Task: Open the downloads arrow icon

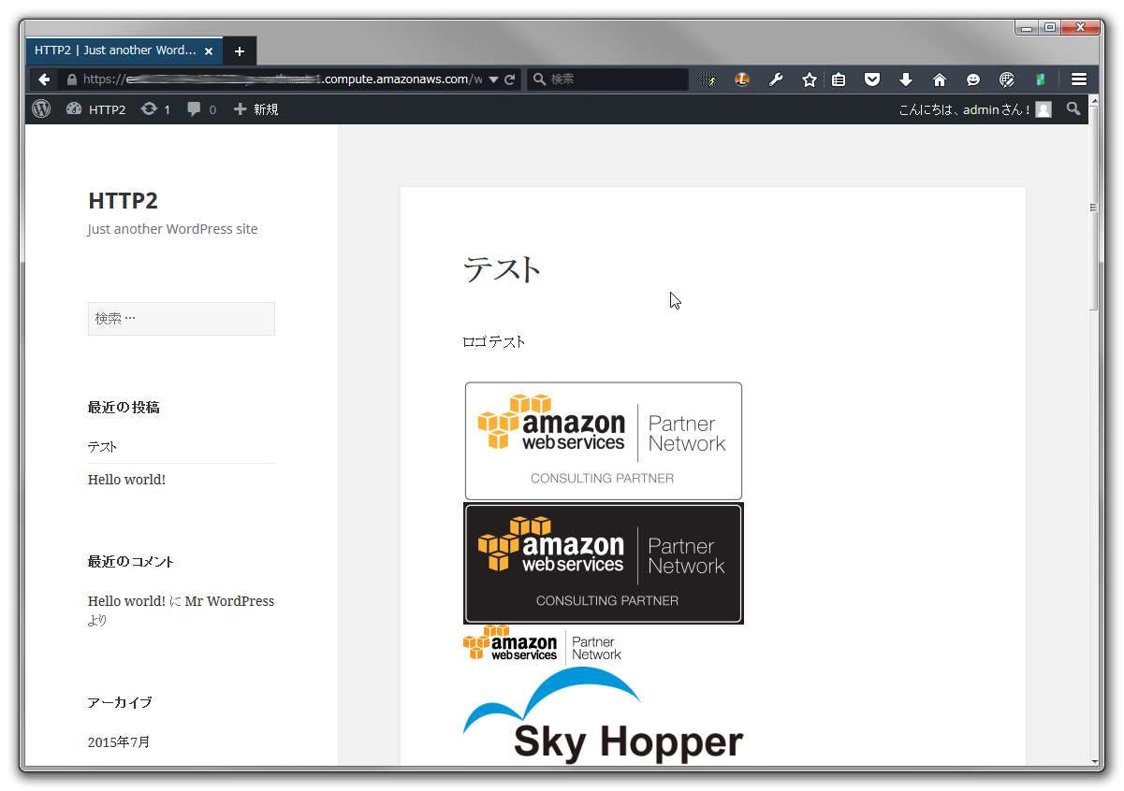Action: click(906, 79)
